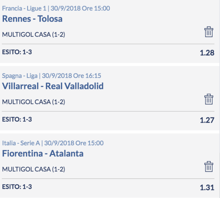Open the Fiorentina - Atalanta match
Viewport: 220px width, 198px height.
coord(43,153)
